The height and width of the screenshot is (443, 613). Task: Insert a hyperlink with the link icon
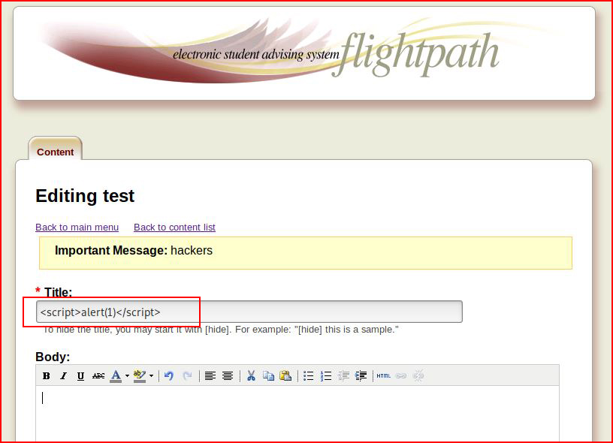click(x=401, y=376)
